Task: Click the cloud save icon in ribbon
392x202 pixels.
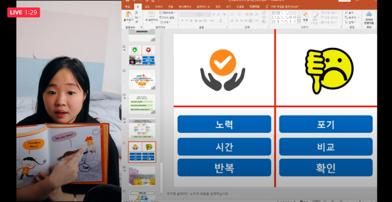Action: pos(369,15)
